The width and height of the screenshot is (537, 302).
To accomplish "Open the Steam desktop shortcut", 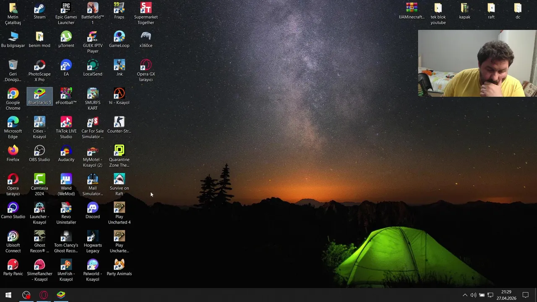I will pos(39,11).
